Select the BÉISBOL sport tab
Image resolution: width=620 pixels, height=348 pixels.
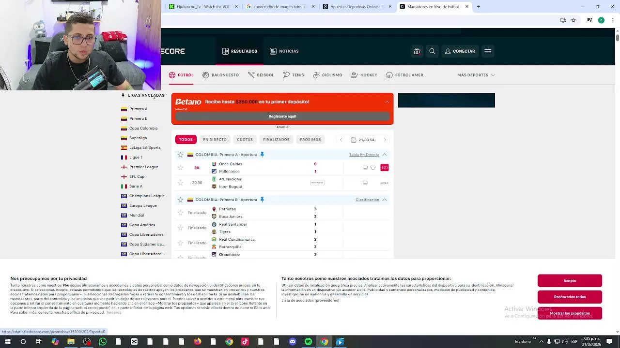point(261,75)
